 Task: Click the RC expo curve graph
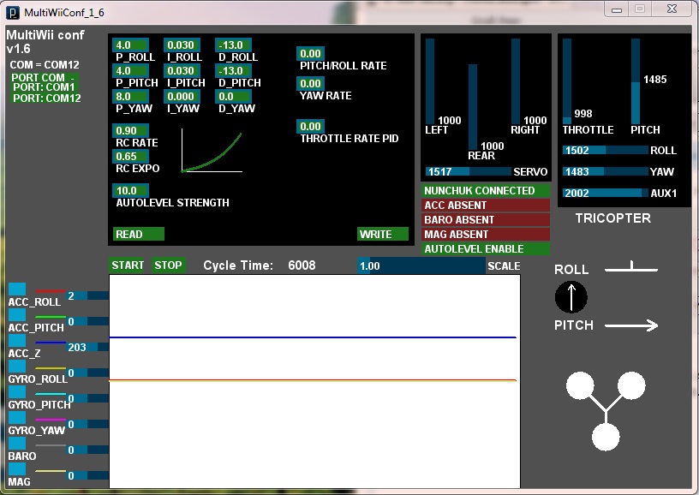click(x=212, y=151)
